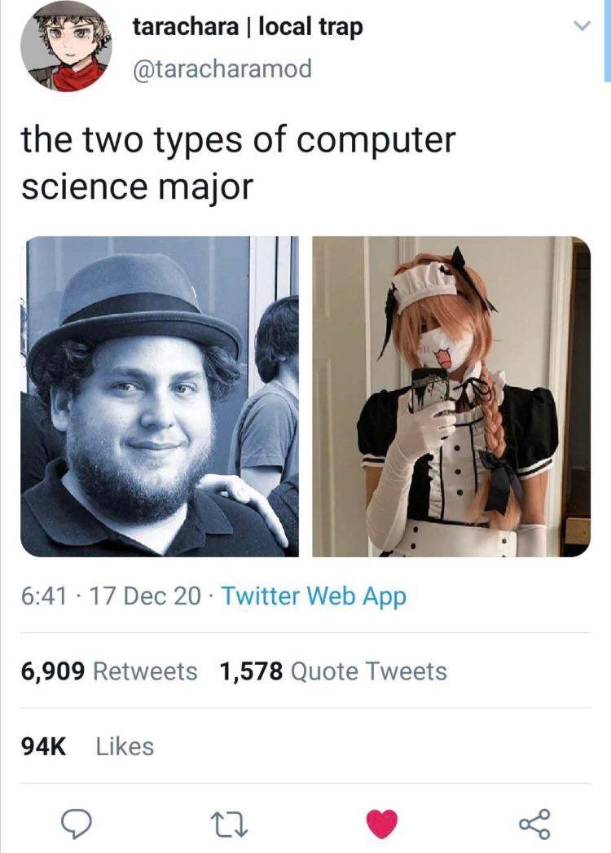Click the tweet text about computer science major
Image resolution: width=611 pixels, height=853 pixels.
pos(238,163)
